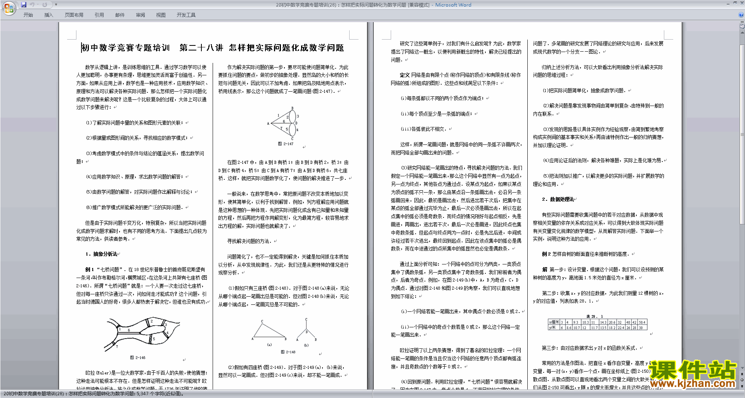745x398 pixels.
Task: Open the 插入 ribbon tab
Action: tap(49, 15)
